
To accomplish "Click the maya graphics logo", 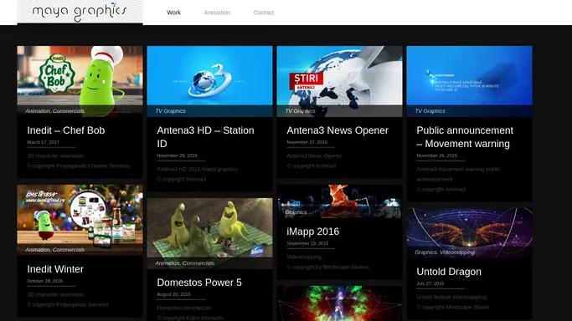I will [x=80, y=12].
